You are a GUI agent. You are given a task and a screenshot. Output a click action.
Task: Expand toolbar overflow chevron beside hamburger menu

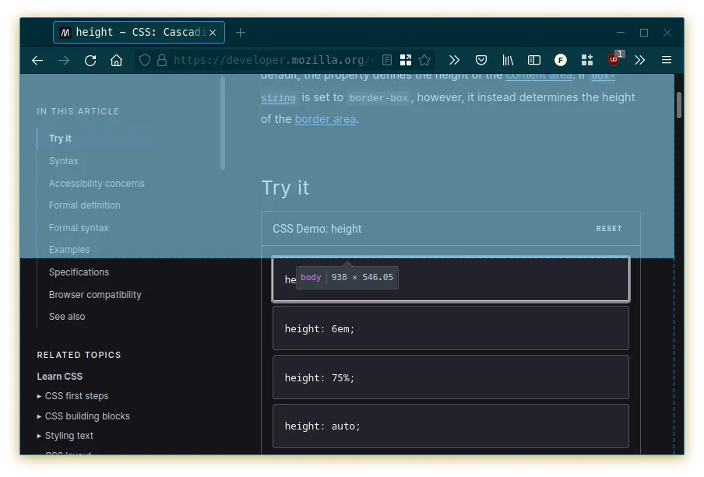coord(640,60)
